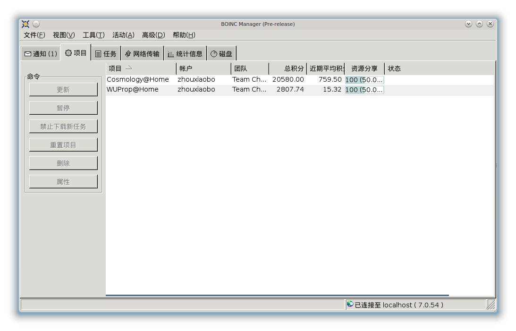Sort by the 总积分 column header

tap(288, 68)
